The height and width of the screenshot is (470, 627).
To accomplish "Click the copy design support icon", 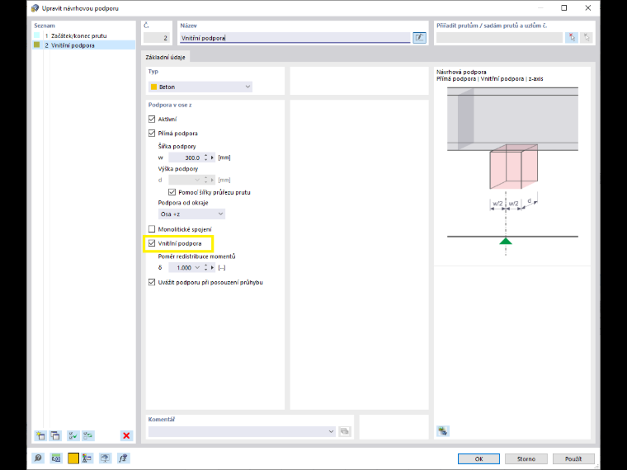I will click(x=55, y=435).
